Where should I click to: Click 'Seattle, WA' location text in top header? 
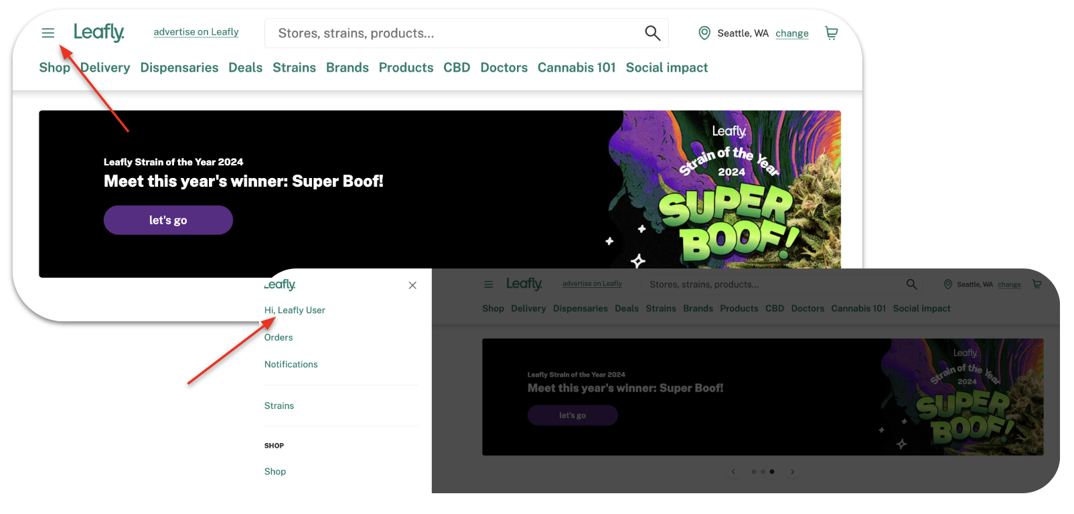point(743,33)
